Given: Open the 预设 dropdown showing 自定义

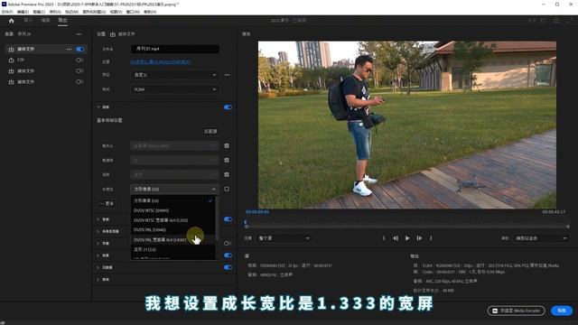Looking at the screenshot, I should (174, 75).
